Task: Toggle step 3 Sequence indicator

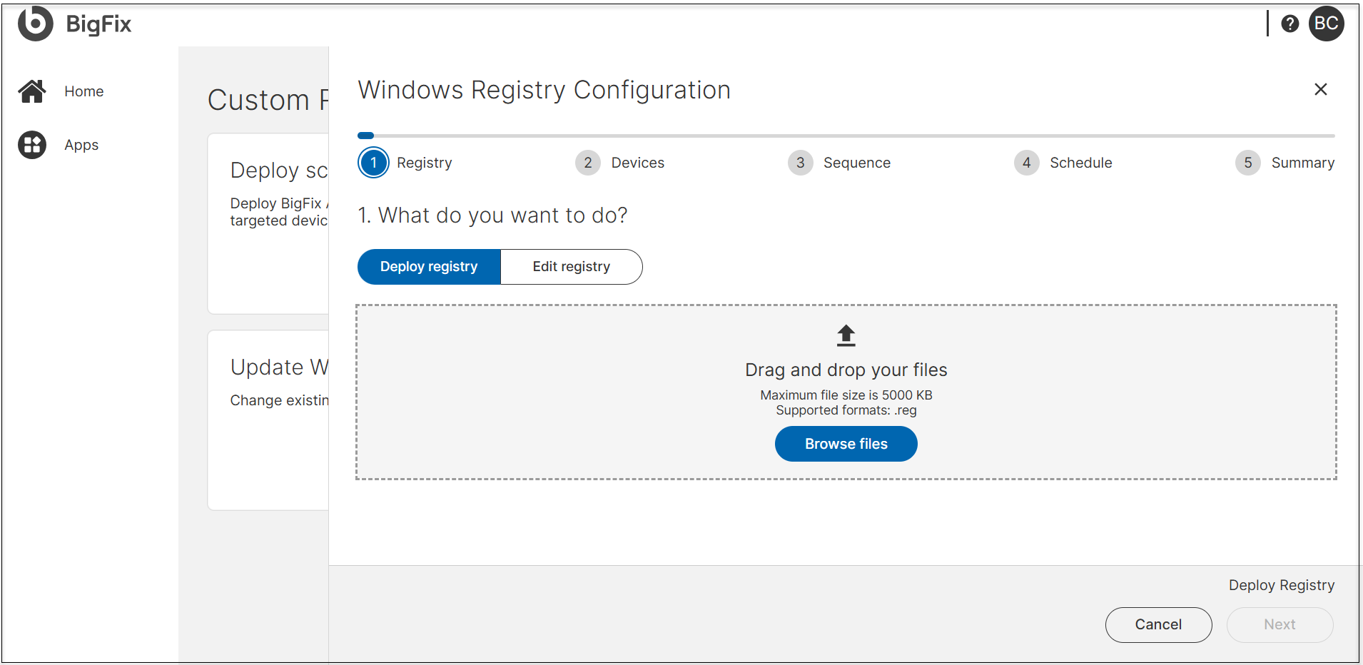Action: 800,163
